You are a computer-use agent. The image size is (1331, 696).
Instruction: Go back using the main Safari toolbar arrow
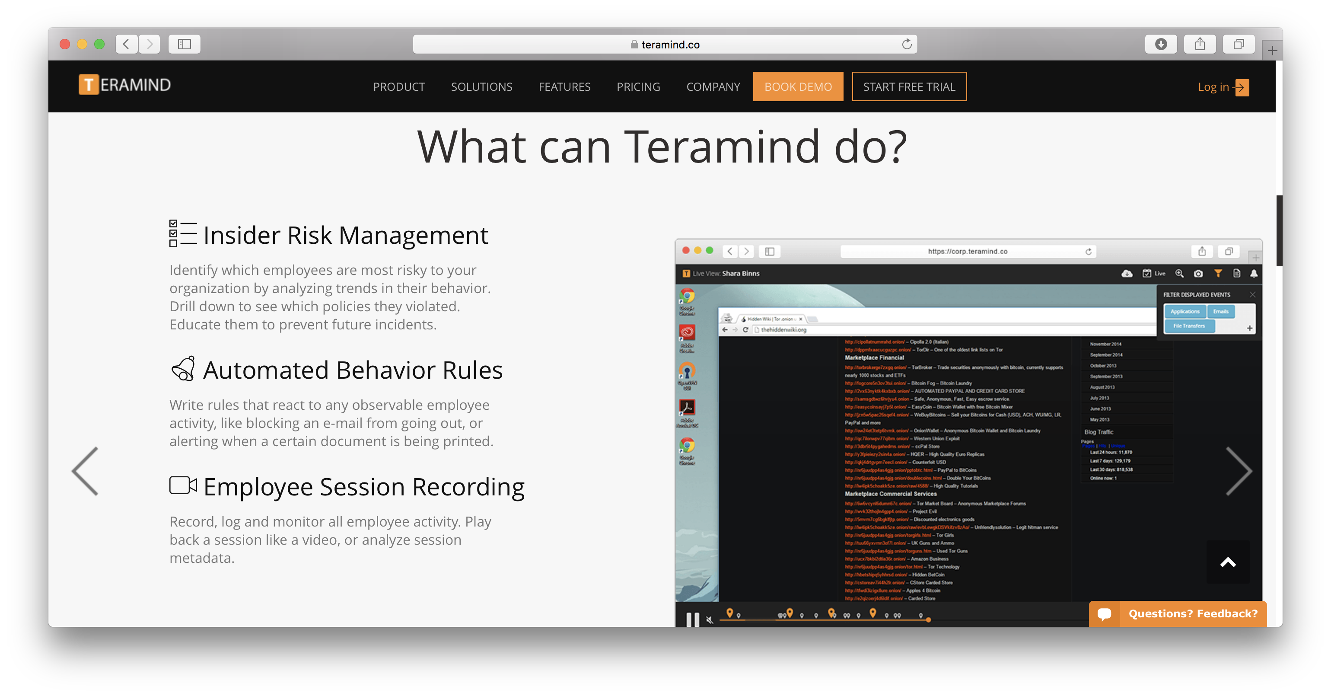(127, 44)
